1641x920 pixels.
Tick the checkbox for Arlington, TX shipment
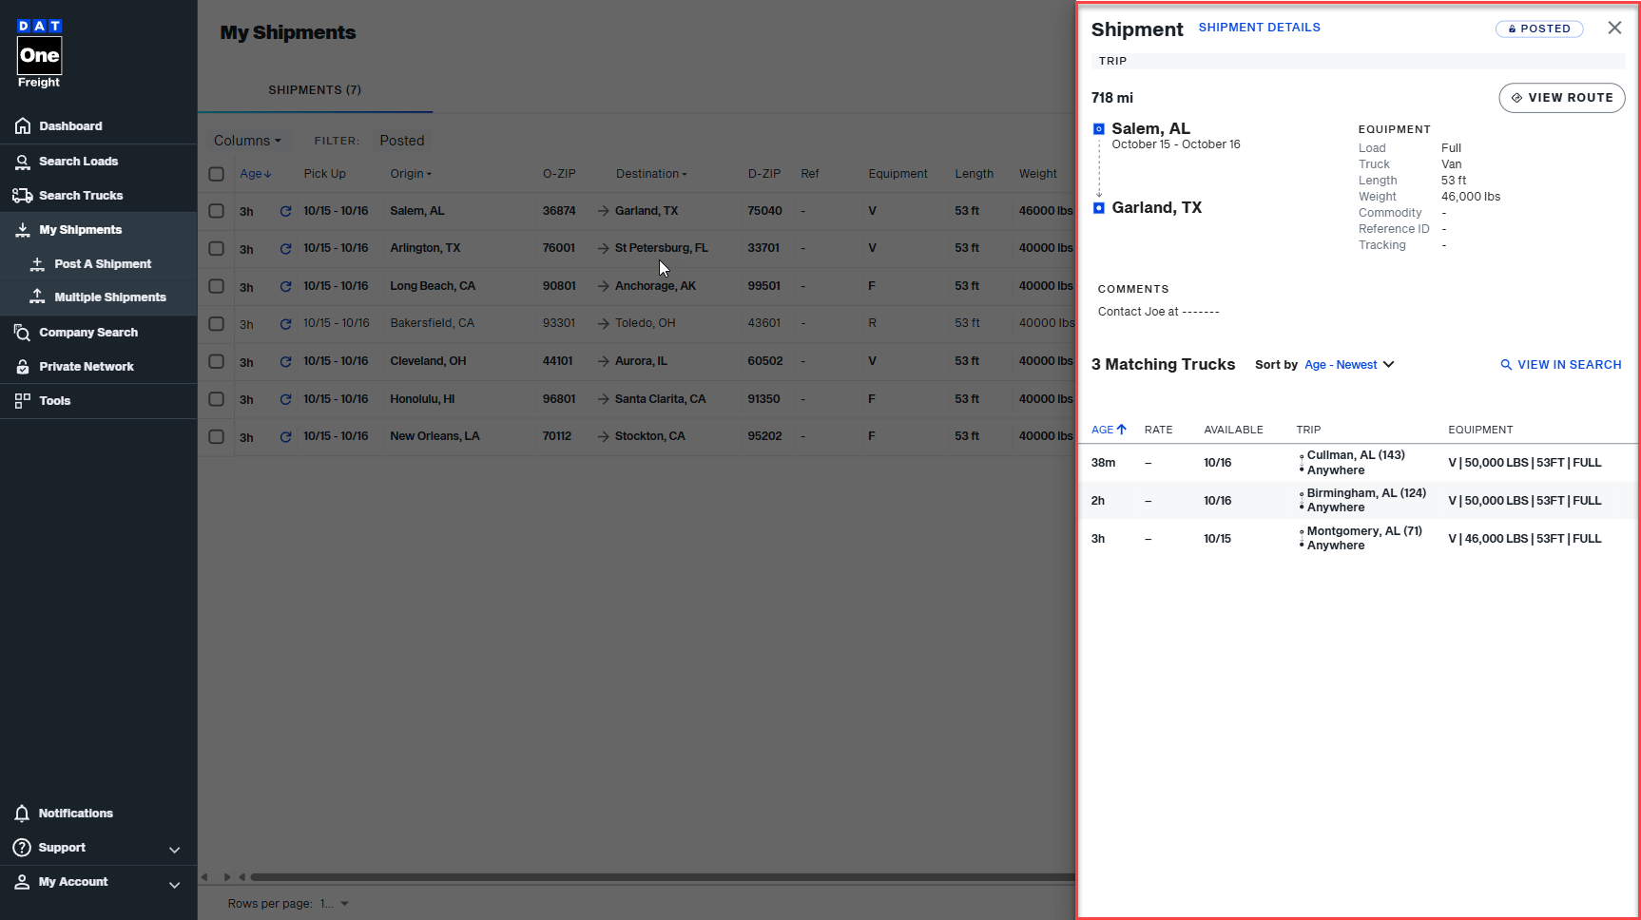[x=217, y=249]
